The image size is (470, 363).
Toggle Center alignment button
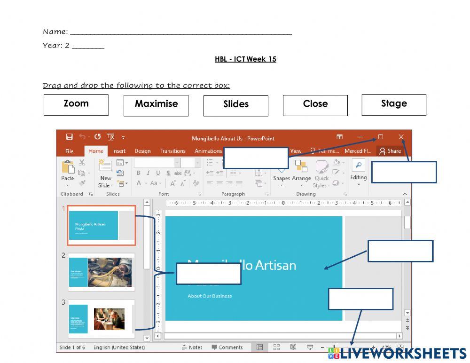click(x=219, y=183)
